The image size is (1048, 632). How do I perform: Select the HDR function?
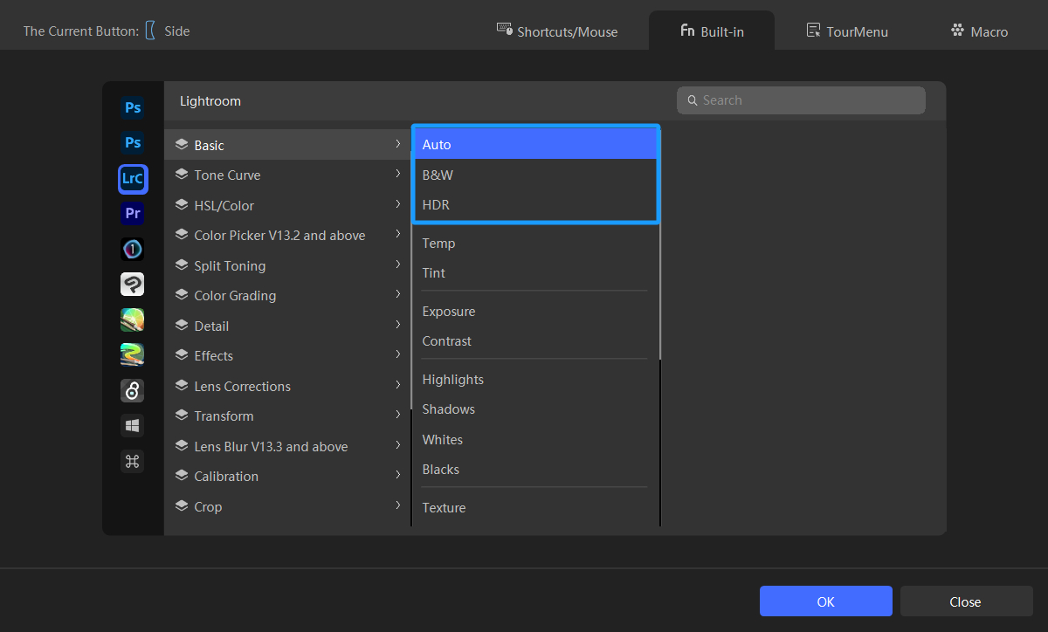pyautogui.click(x=534, y=204)
